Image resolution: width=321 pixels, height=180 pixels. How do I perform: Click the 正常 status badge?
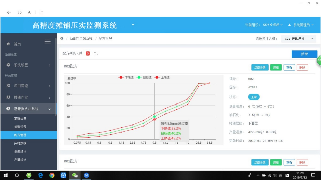(254, 97)
